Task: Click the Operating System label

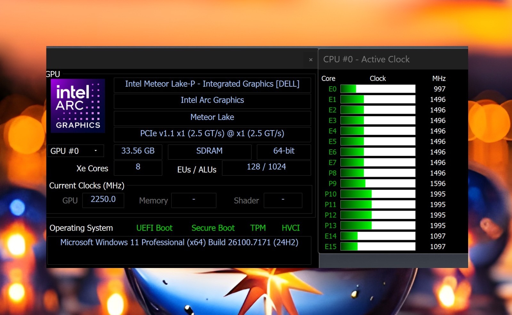Action: pos(81,228)
